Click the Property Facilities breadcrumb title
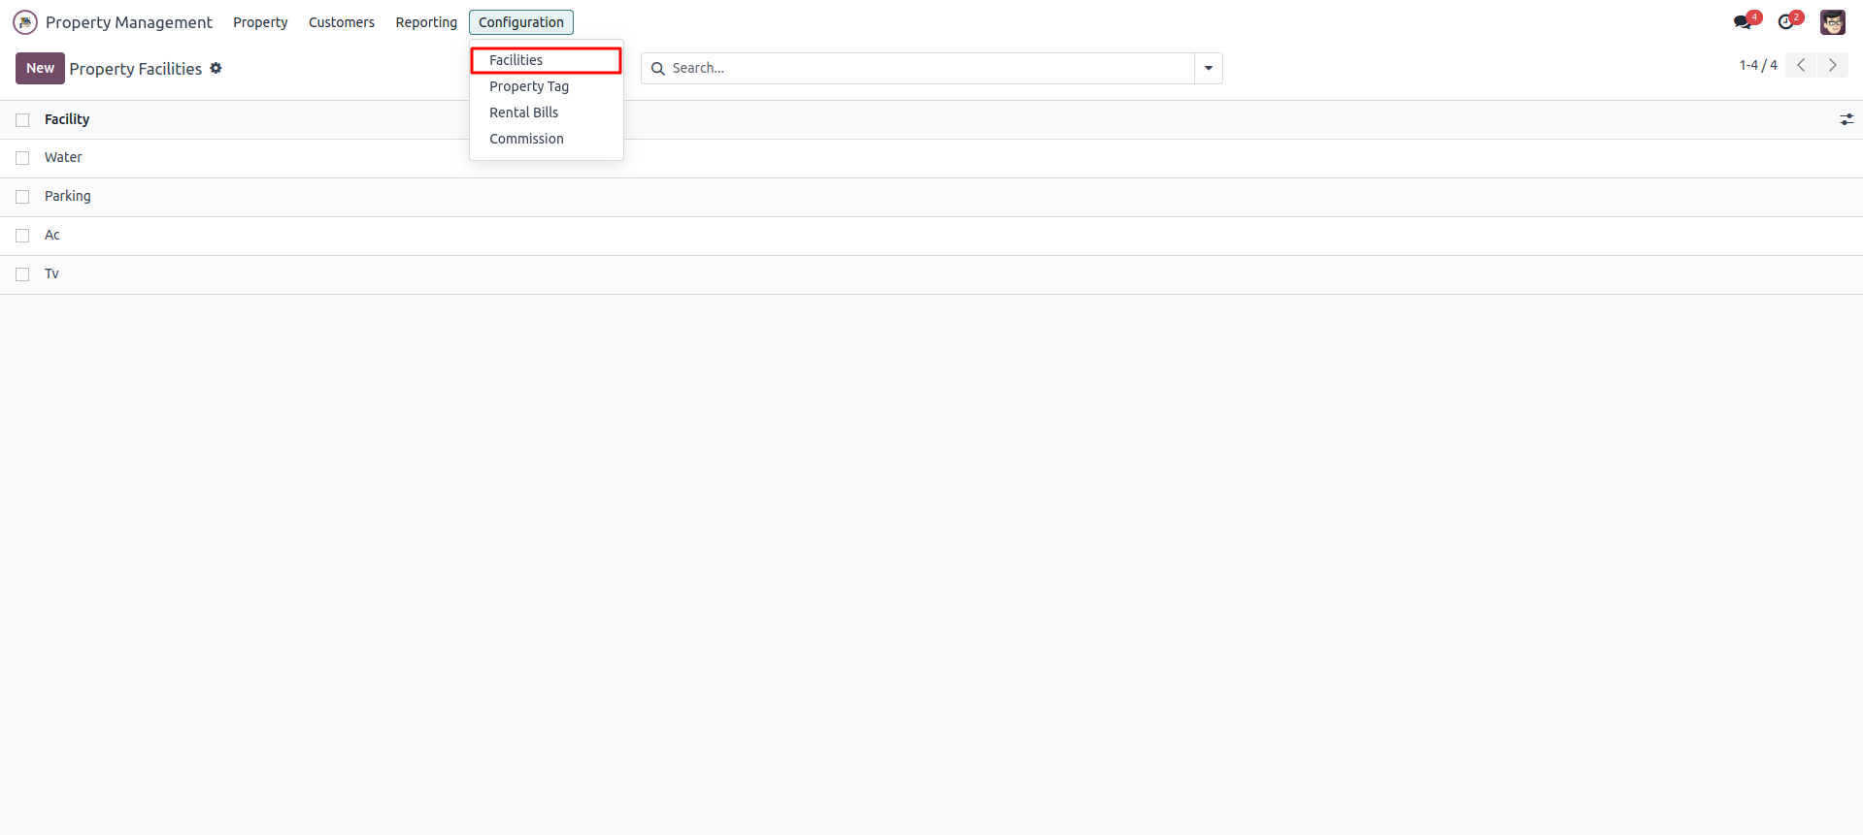Screen dimensions: 1863x835 [136, 69]
